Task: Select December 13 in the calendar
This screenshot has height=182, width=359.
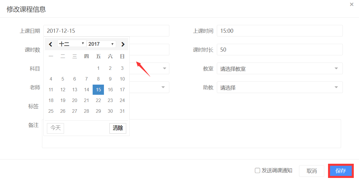Action: [75, 90]
